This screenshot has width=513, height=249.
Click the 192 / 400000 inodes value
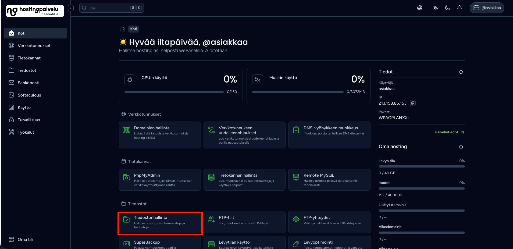click(390, 195)
